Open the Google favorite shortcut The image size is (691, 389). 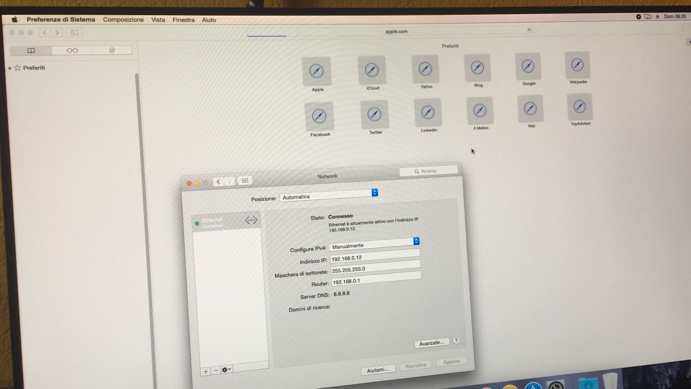[x=528, y=66]
